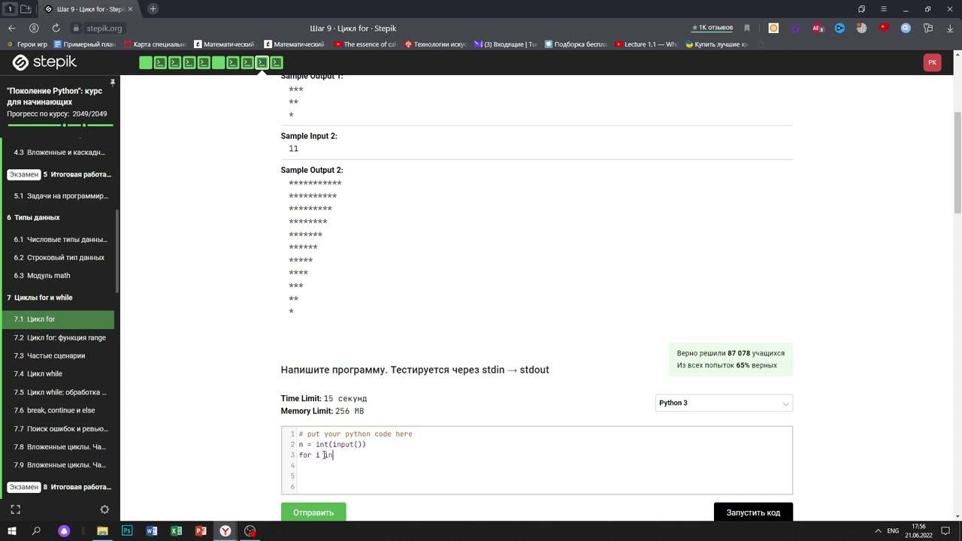Open lesson 6.2 Строковый тип данных
This screenshot has width=962, height=541.
click(x=59, y=257)
